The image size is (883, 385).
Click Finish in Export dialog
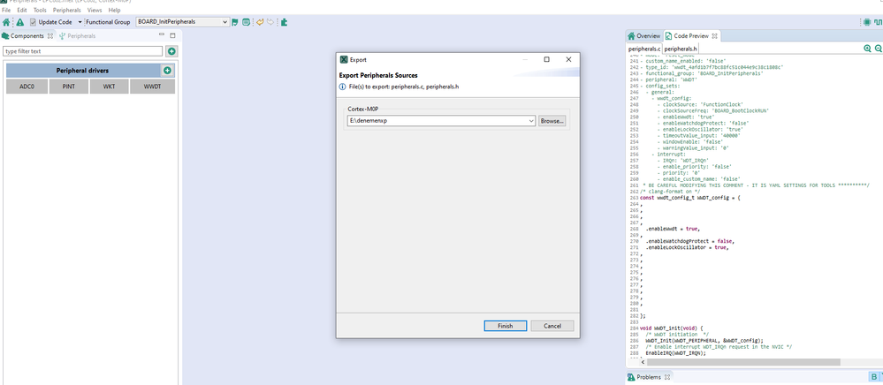(505, 326)
